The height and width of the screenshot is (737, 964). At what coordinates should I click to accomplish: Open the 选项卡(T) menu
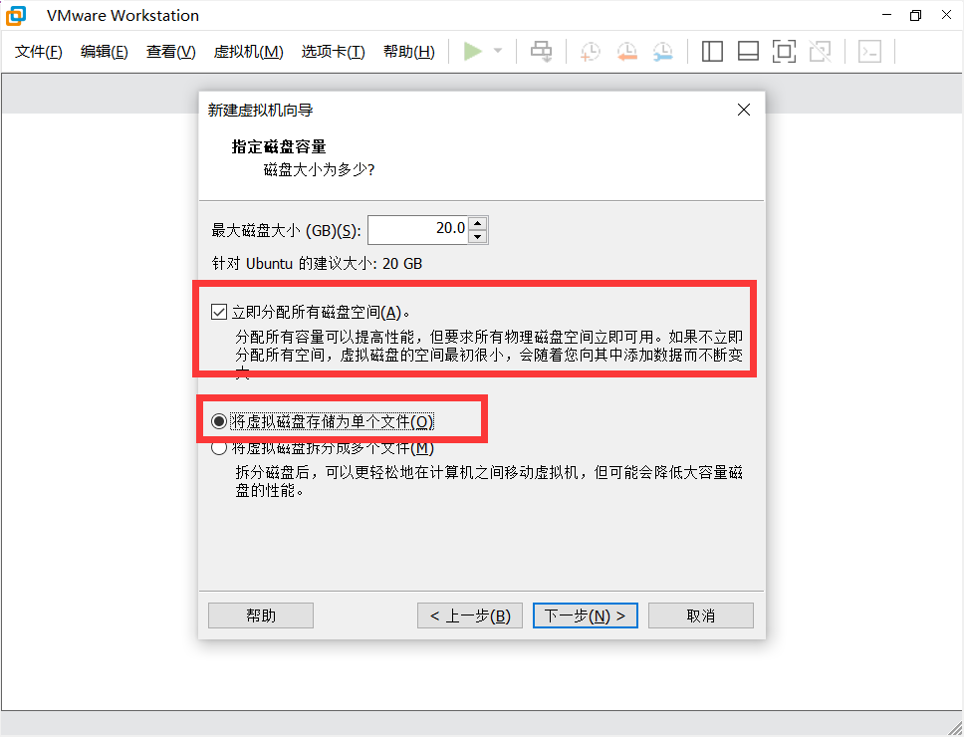[334, 52]
